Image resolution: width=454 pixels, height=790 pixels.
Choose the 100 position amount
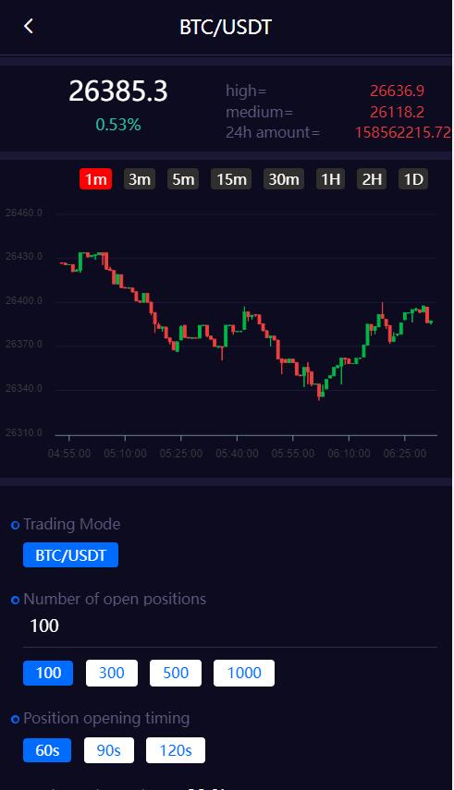(48, 673)
